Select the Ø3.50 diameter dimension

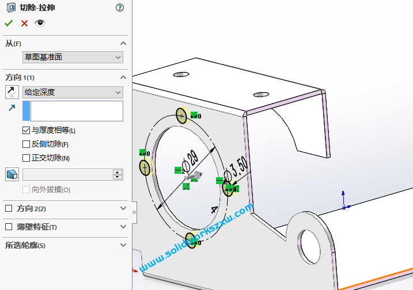236,169
